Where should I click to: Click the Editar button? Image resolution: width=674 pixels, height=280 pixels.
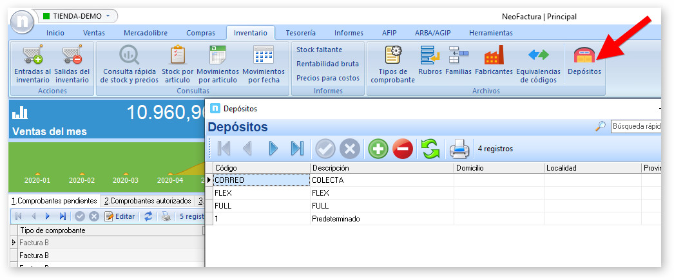click(x=120, y=216)
